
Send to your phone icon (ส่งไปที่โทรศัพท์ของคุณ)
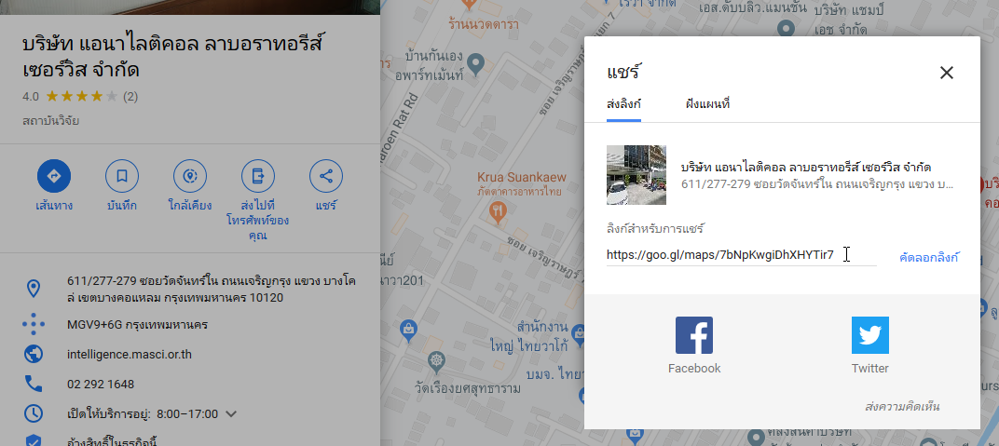258,176
